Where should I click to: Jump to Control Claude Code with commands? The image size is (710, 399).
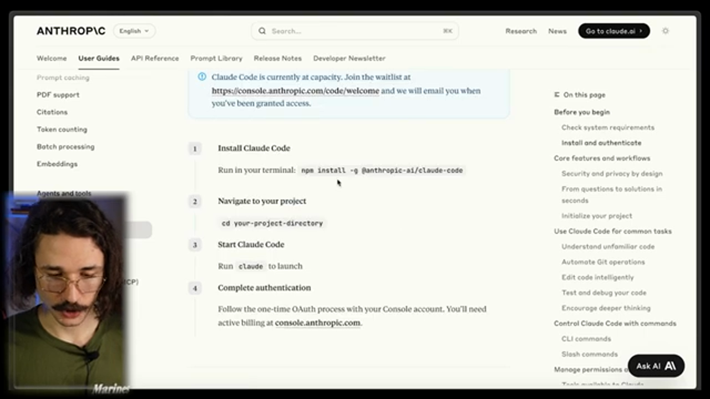tap(615, 323)
